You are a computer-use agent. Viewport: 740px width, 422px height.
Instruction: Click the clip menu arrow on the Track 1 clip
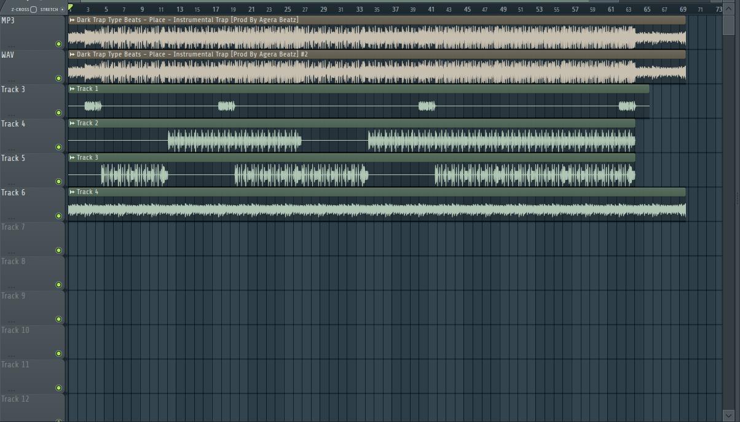tap(72, 88)
